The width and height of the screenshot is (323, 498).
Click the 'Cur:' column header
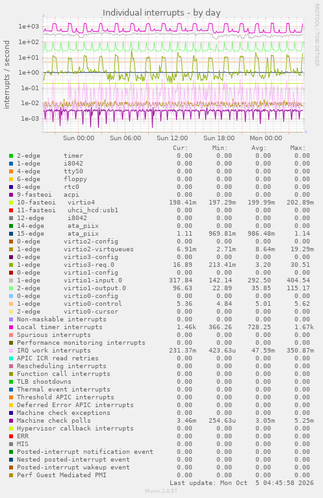point(181,148)
